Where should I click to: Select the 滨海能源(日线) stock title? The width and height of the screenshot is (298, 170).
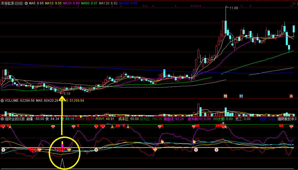12,3
